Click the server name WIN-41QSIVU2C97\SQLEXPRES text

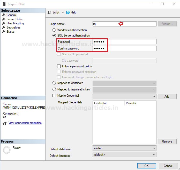coord(24,108)
